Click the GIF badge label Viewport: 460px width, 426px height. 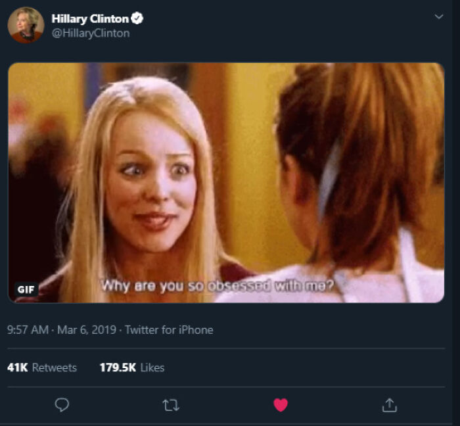[26, 289]
